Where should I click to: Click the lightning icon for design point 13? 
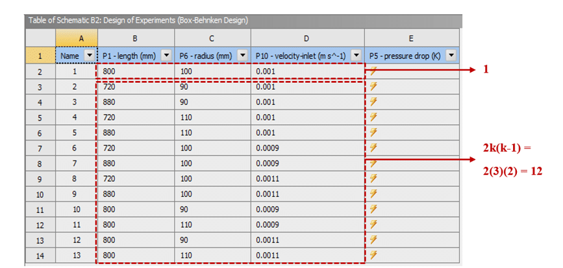[x=373, y=254]
